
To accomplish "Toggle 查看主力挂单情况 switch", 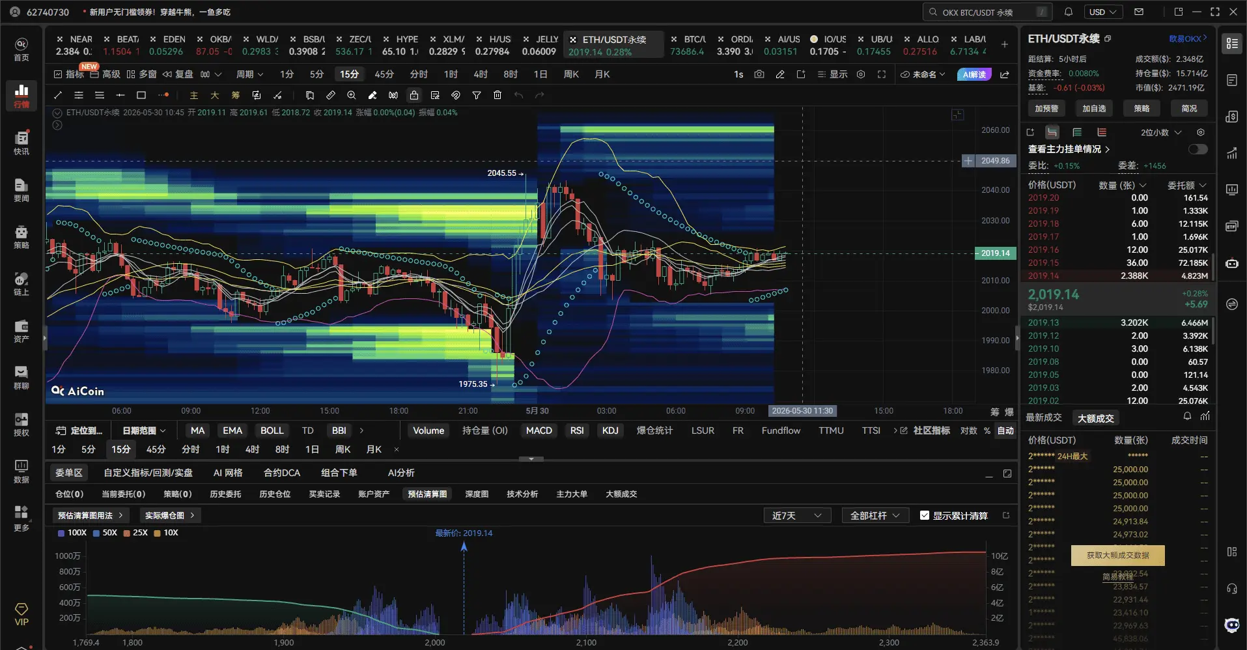I will pos(1198,149).
